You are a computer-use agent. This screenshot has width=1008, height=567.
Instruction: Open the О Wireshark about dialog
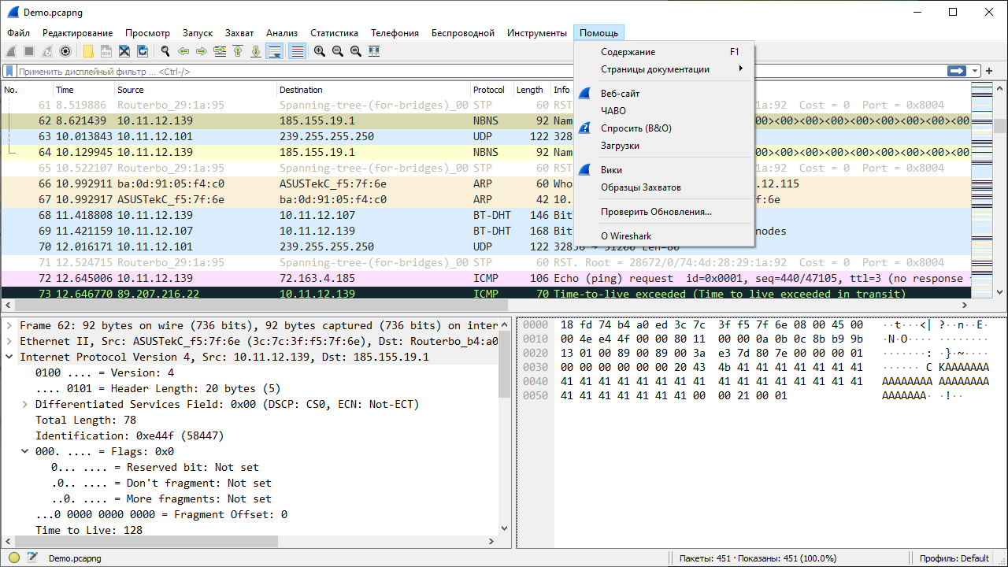(664, 236)
